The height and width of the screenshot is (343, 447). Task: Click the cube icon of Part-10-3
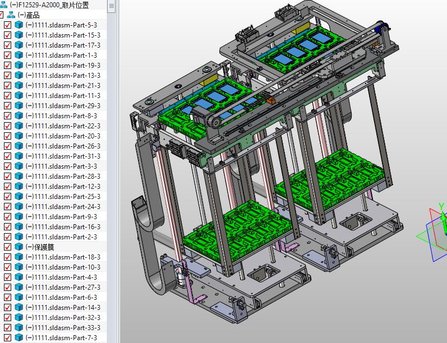tap(19, 267)
